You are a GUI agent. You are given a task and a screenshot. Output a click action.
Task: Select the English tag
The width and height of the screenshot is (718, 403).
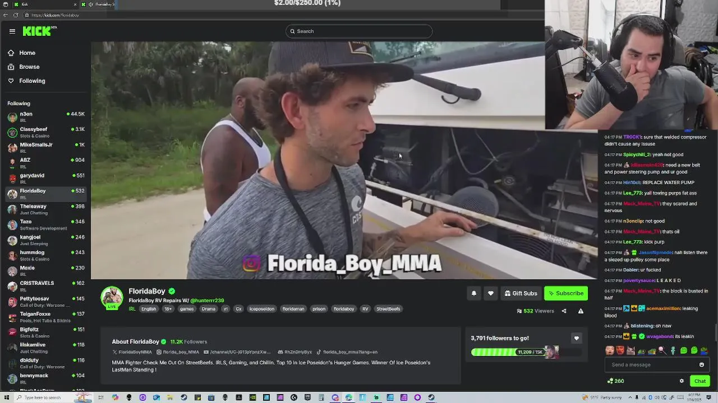tap(149, 309)
